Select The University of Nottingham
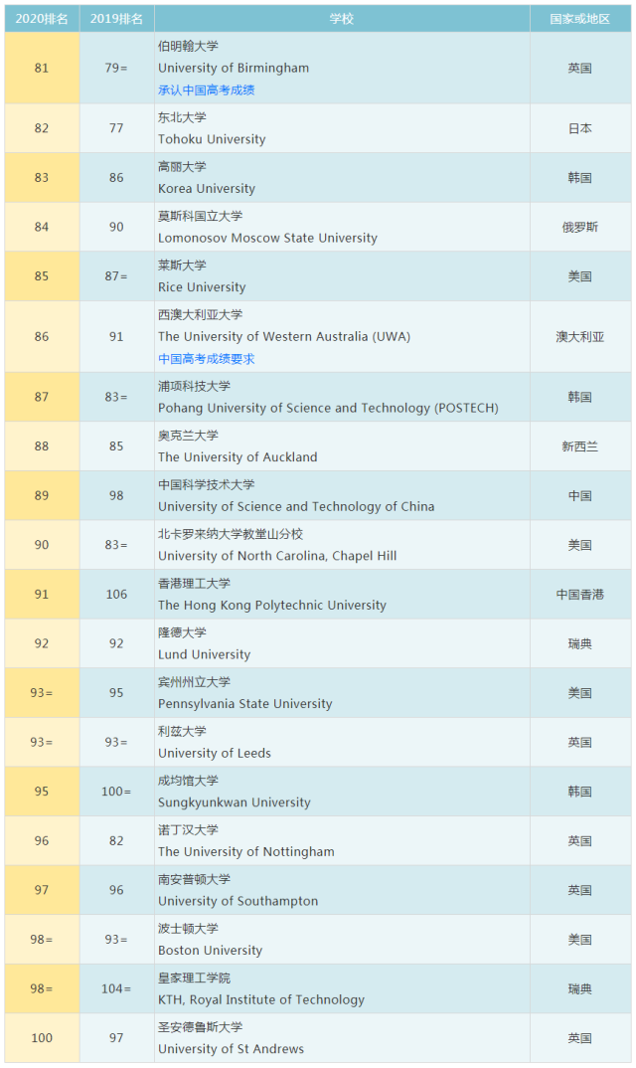This screenshot has height=1068, width=636. (x=246, y=852)
